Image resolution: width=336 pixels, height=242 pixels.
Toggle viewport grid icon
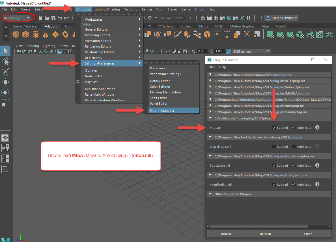point(60,51)
